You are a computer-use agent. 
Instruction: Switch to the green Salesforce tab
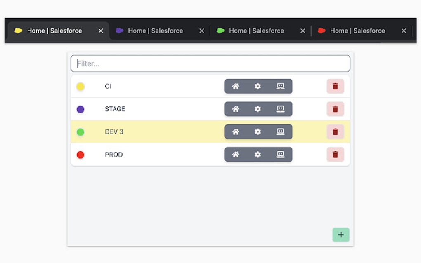(x=256, y=31)
